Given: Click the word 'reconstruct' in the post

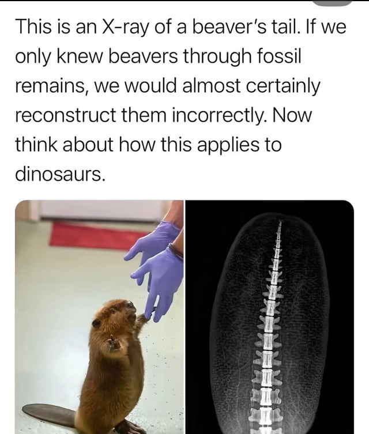Looking at the screenshot, I should (65, 116).
